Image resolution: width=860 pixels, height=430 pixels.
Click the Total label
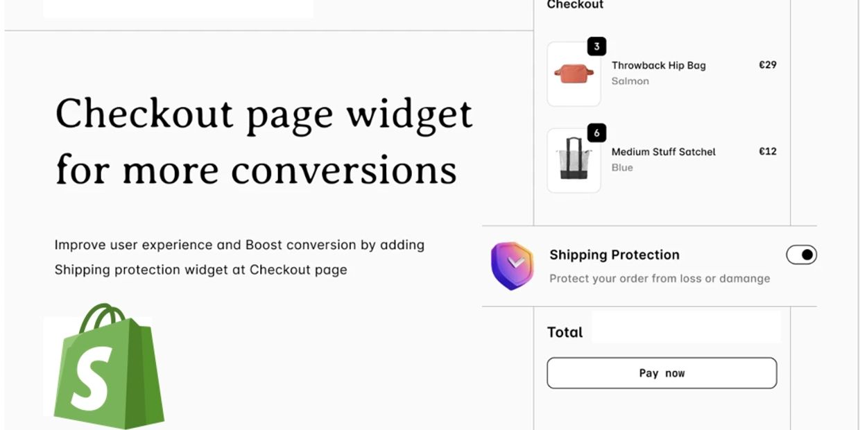565,332
